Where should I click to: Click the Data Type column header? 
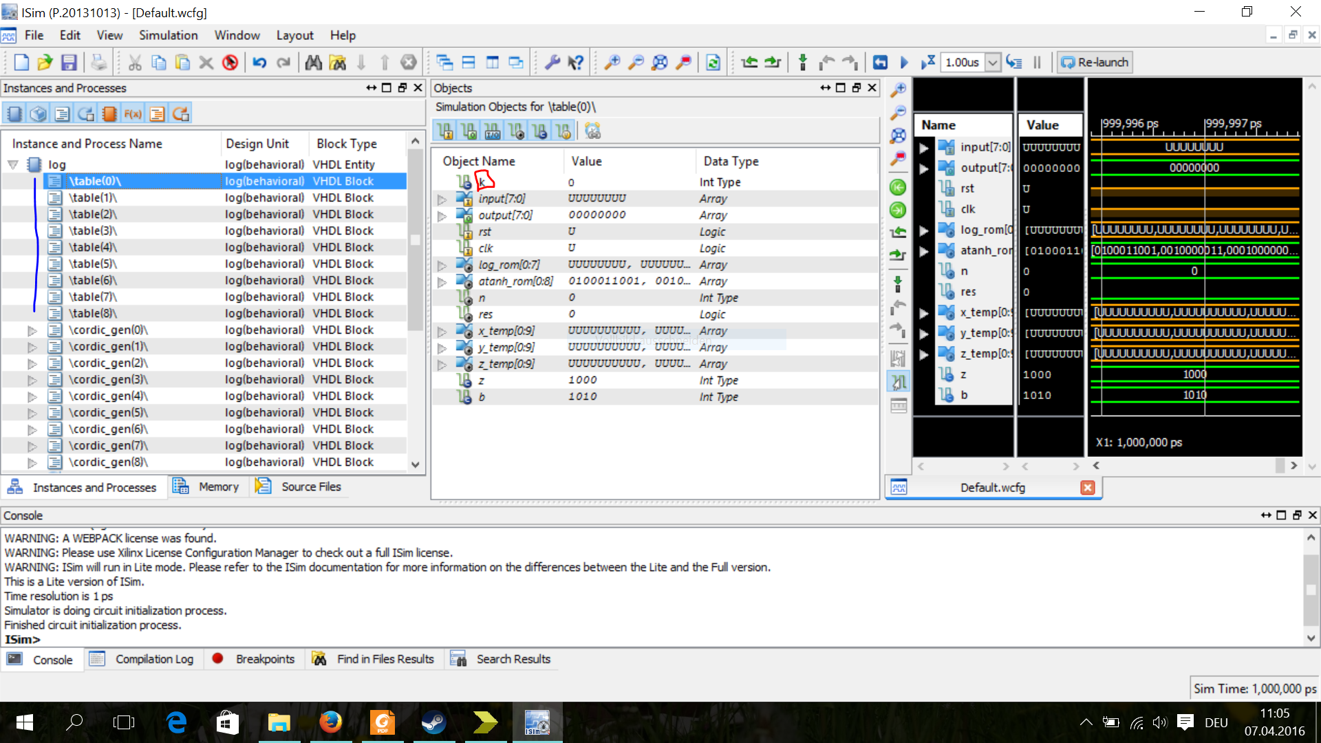(731, 161)
